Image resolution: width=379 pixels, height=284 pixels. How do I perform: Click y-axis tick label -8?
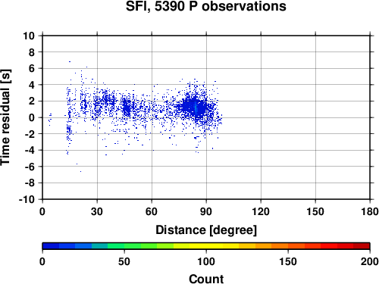(30, 183)
